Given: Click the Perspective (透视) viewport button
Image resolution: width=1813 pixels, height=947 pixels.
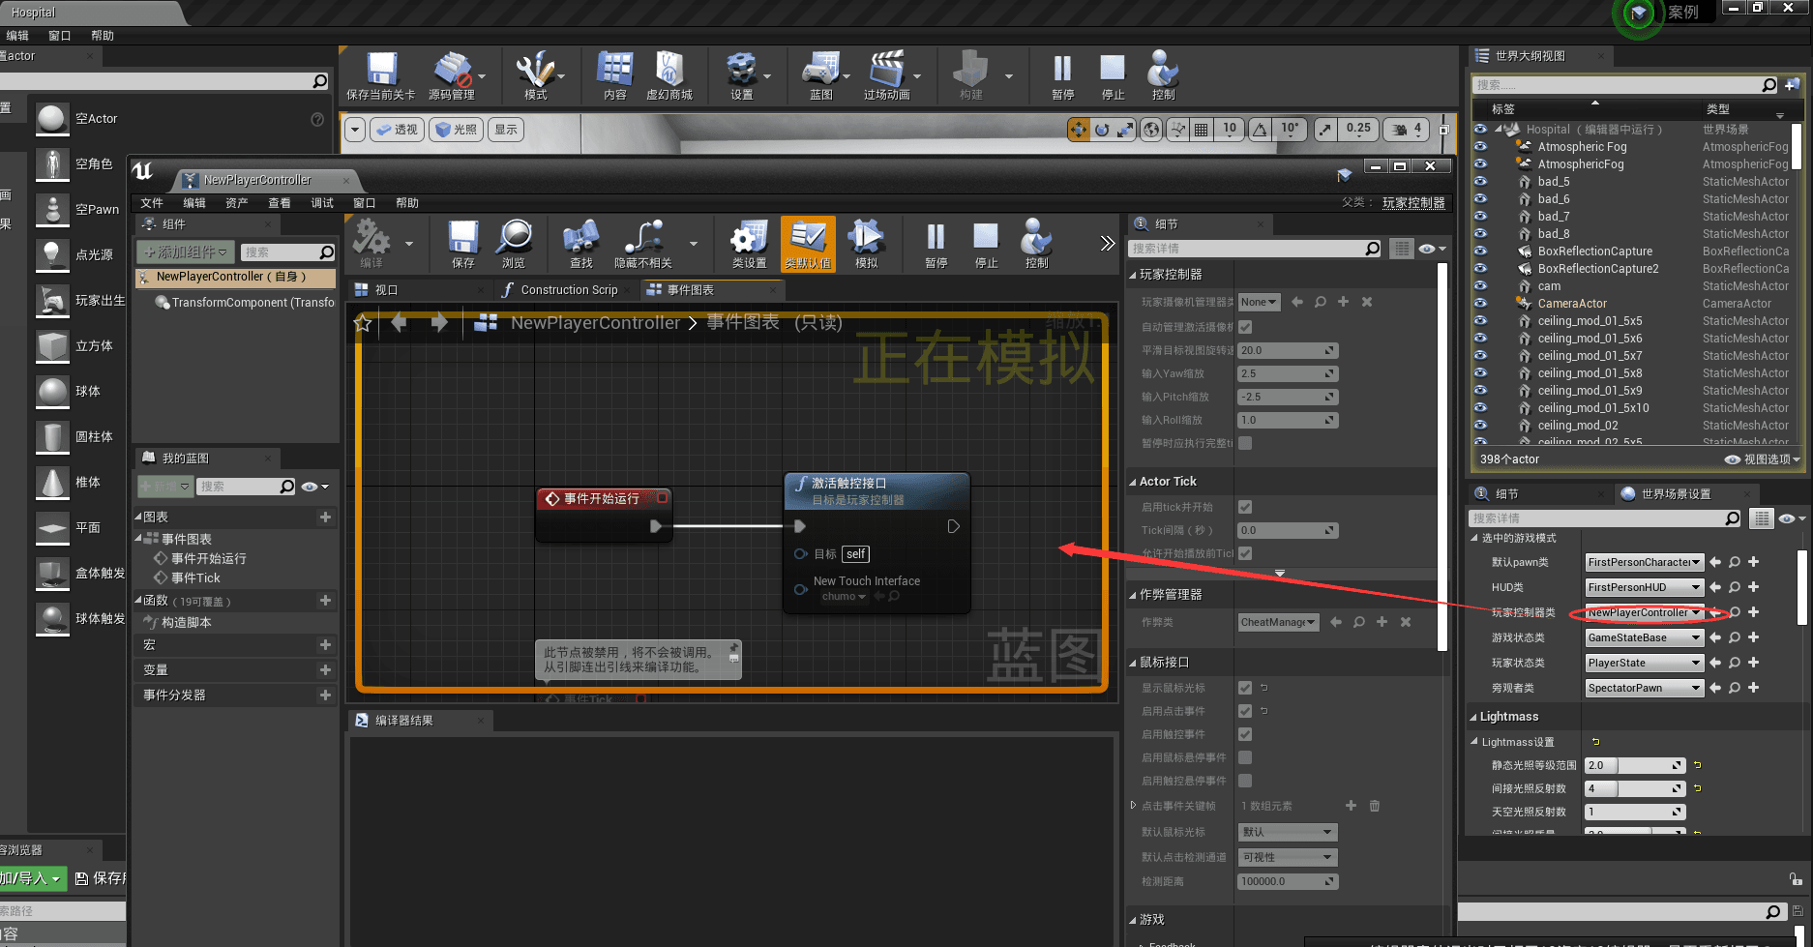Looking at the screenshot, I should click(x=397, y=130).
